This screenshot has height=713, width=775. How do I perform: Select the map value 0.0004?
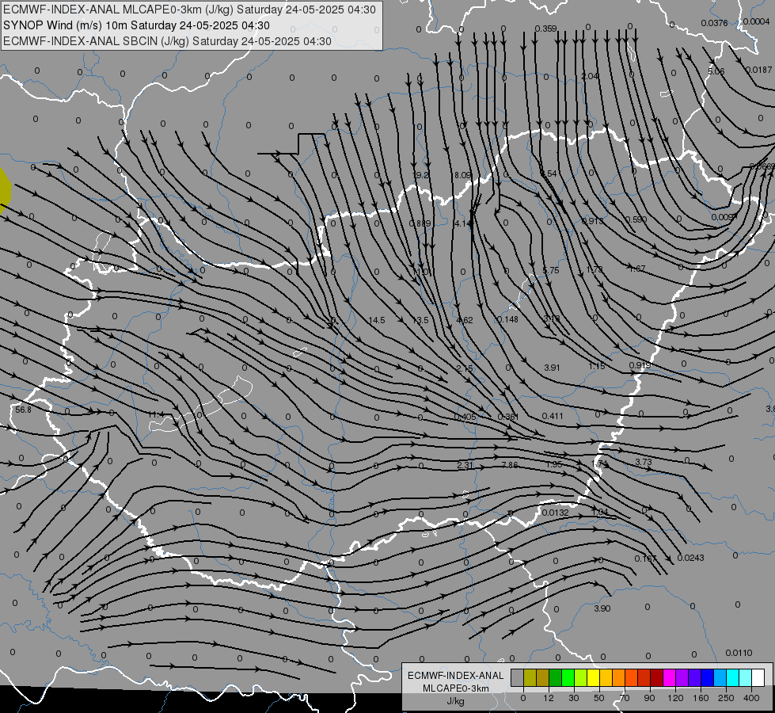point(756,21)
